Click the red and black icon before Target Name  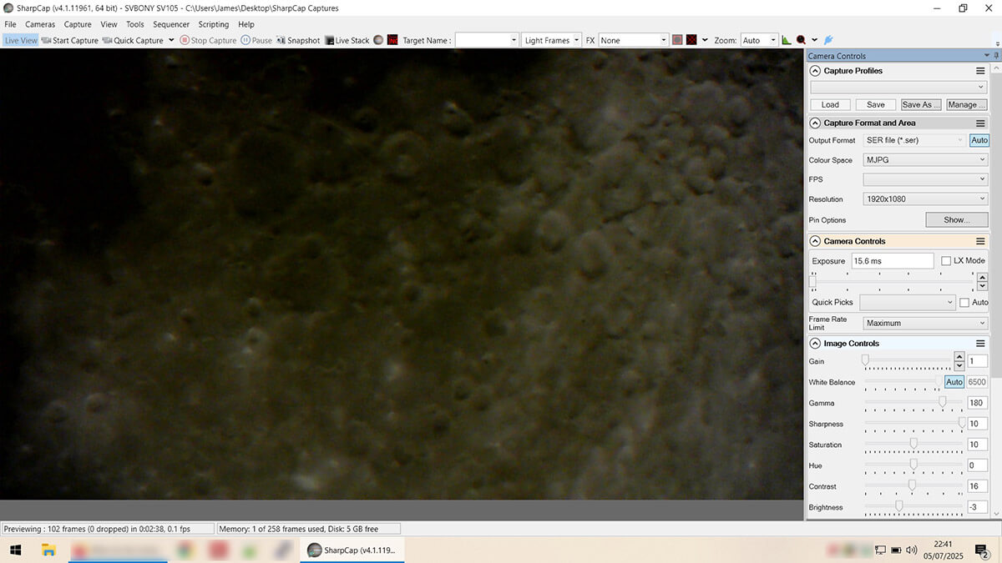click(392, 40)
